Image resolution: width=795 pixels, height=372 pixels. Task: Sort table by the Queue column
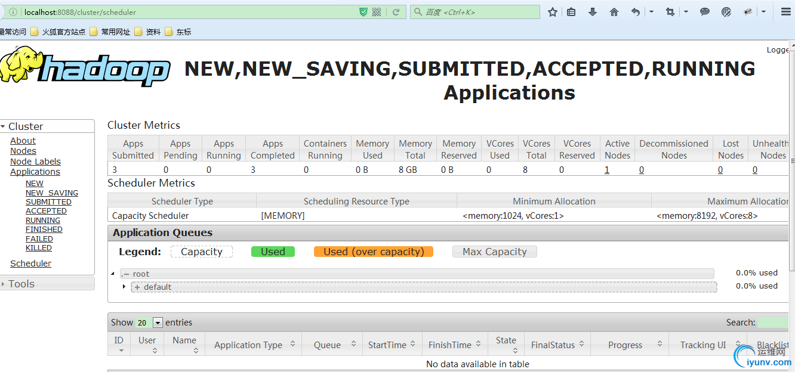(332, 345)
